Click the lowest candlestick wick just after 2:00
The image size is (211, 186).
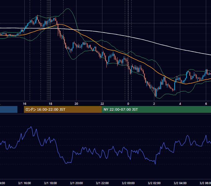coord(155,96)
